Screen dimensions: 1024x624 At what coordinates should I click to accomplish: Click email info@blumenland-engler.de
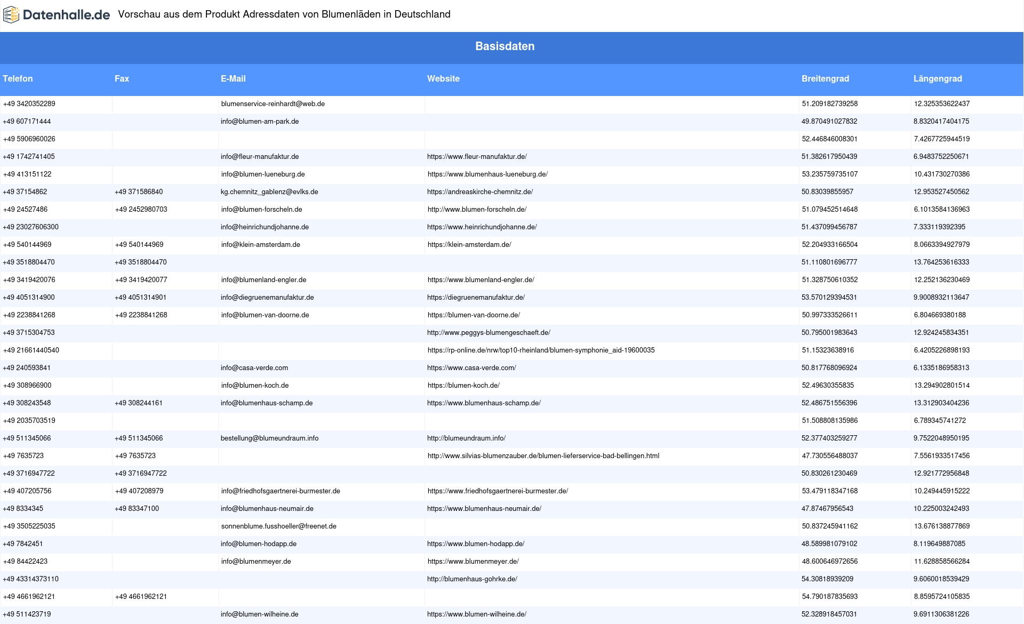[x=263, y=280]
